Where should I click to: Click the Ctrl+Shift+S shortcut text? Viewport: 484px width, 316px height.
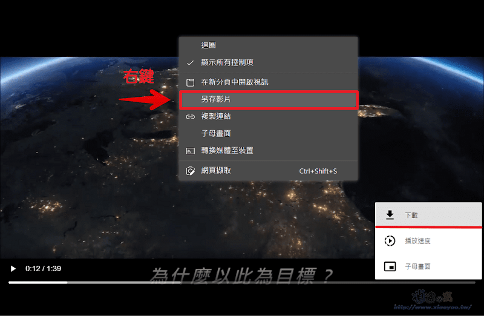click(318, 171)
